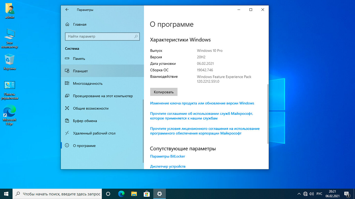Open Удаленный рабочий стол settings

click(102, 133)
